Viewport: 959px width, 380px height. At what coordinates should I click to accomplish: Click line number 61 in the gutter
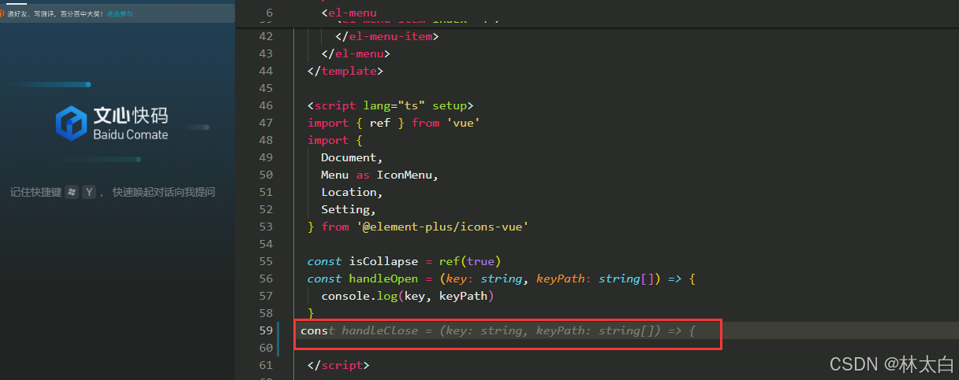coord(265,365)
